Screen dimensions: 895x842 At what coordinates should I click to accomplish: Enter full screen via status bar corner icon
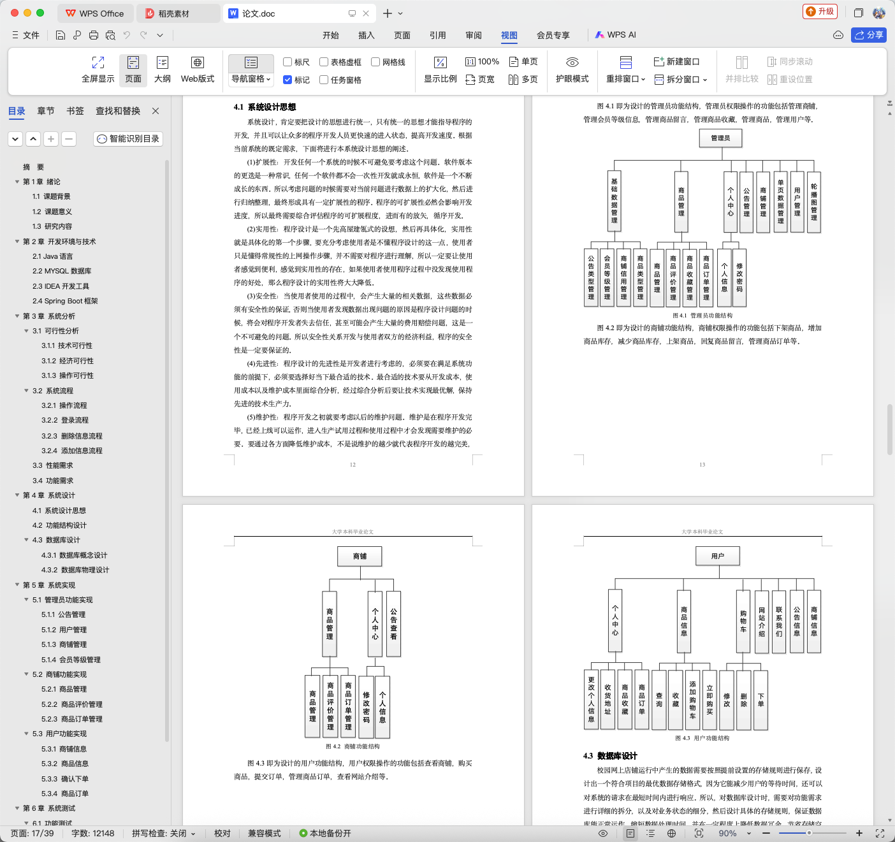(x=880, y=833)
